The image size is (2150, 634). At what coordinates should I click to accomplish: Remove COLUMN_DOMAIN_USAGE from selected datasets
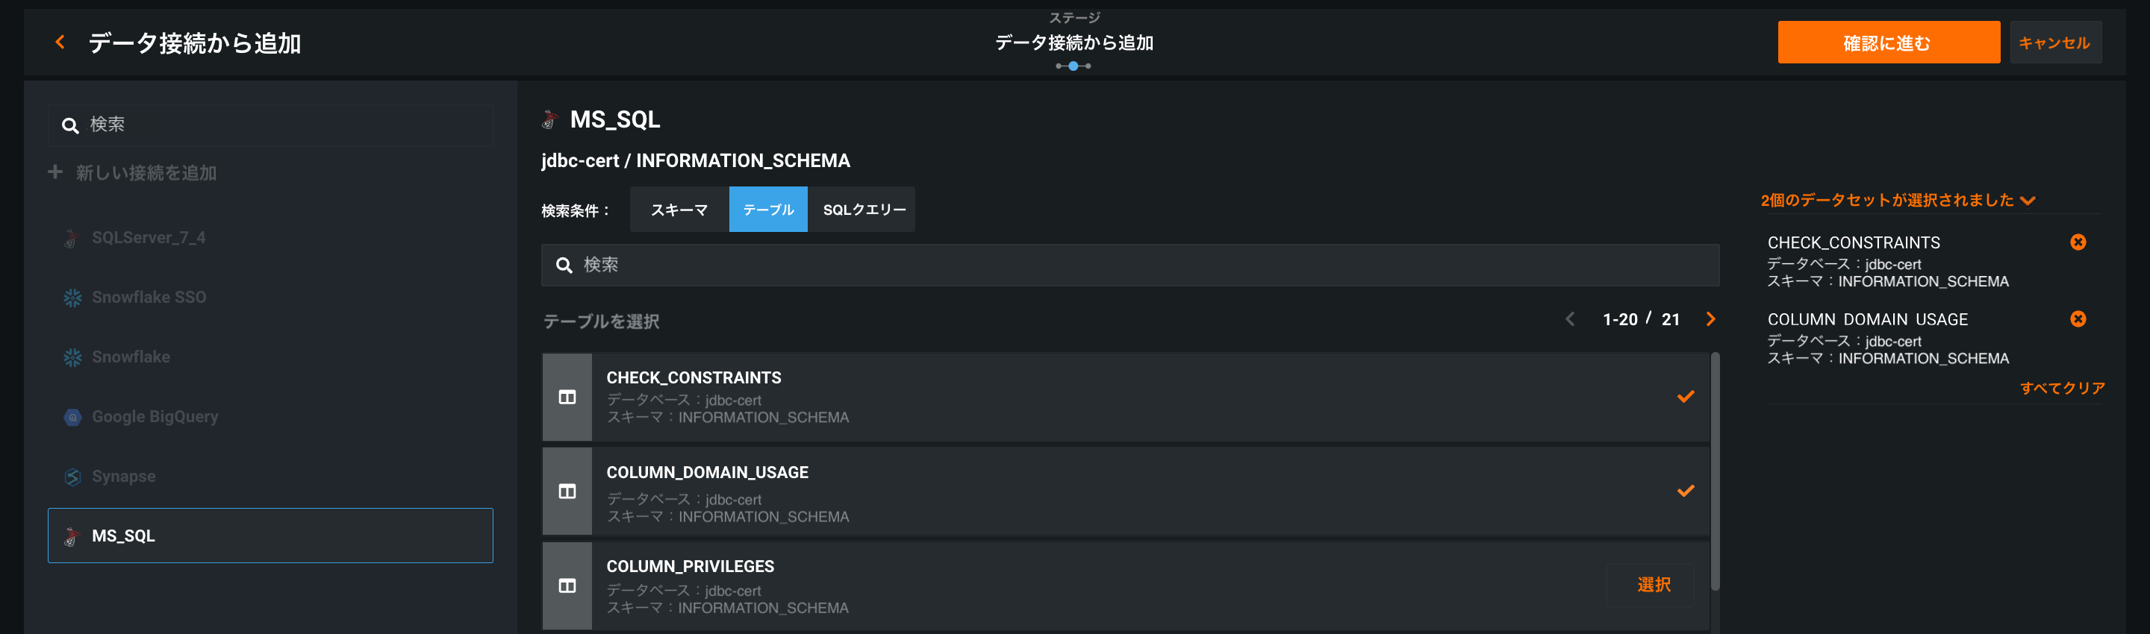tap(2078, 318)
